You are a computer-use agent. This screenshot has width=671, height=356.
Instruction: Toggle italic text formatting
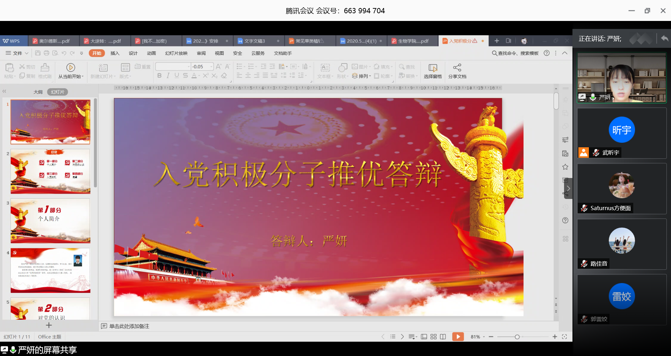[x=168, y=75]
